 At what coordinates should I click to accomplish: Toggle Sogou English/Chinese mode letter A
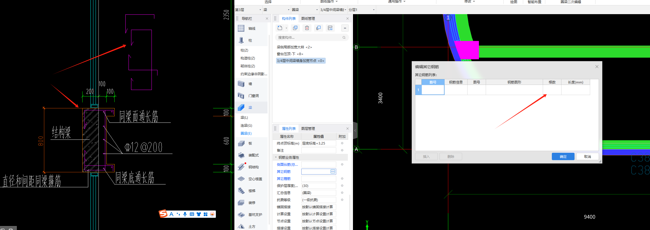tap(171, 214)
